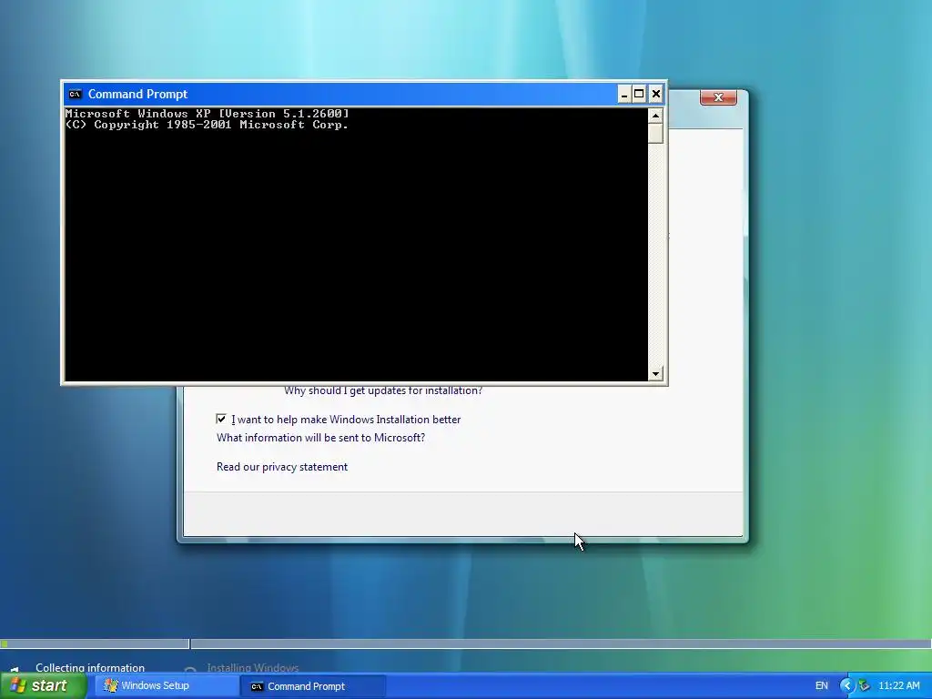Image resolution: width=932 pixels, height=699 pixels.
Task: Click the 'Installing Windows' step label
Action: click(253, 667)
